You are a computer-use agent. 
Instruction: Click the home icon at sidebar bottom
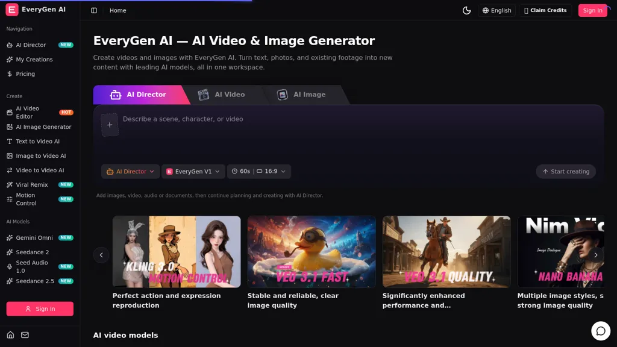(11, 335)
